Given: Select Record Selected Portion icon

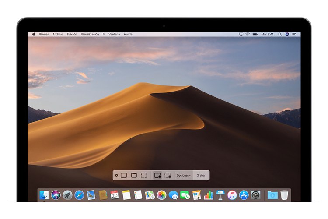Looking at the screenshot, I should (x=168, y=175).
